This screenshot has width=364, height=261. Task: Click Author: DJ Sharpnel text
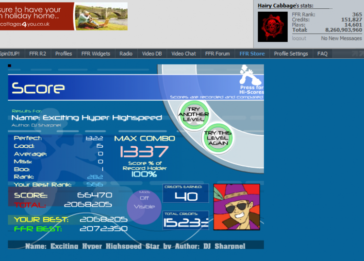tap(36, 125)
